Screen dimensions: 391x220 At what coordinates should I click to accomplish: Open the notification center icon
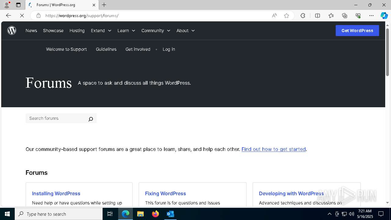click(x=381, y=214)
